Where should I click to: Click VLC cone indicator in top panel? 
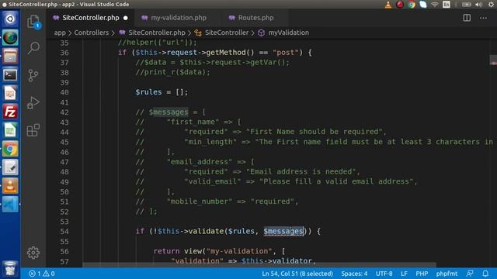coord(388,5)
